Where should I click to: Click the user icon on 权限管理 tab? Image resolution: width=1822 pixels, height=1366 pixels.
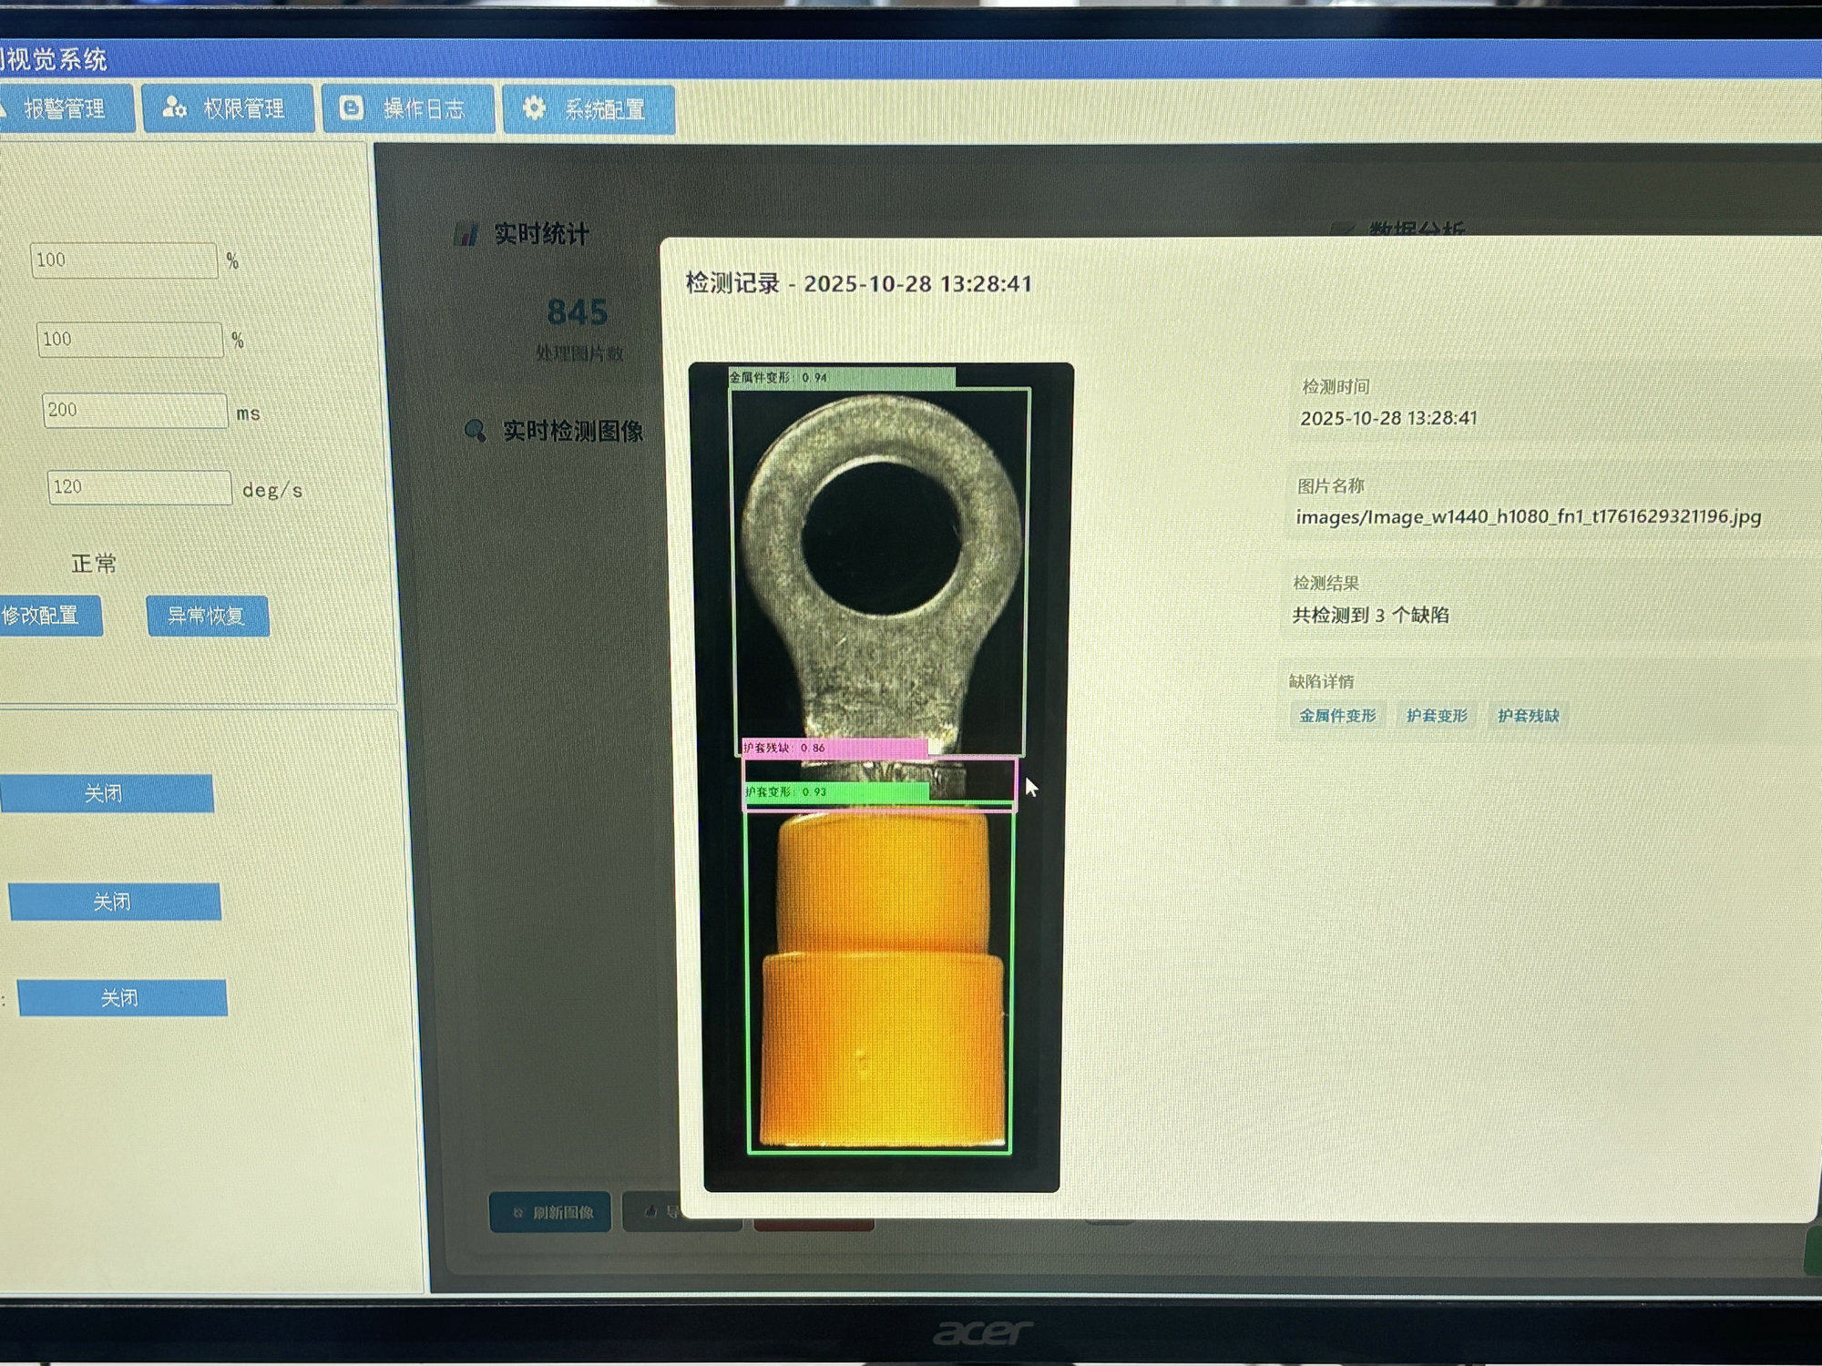(x=173, y=107)
